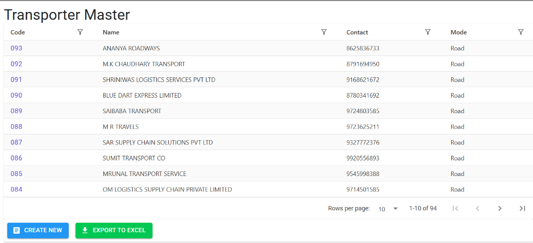Open transporter code 087 link
Screen dimensions: 533x243
click(x=16, y=142)
